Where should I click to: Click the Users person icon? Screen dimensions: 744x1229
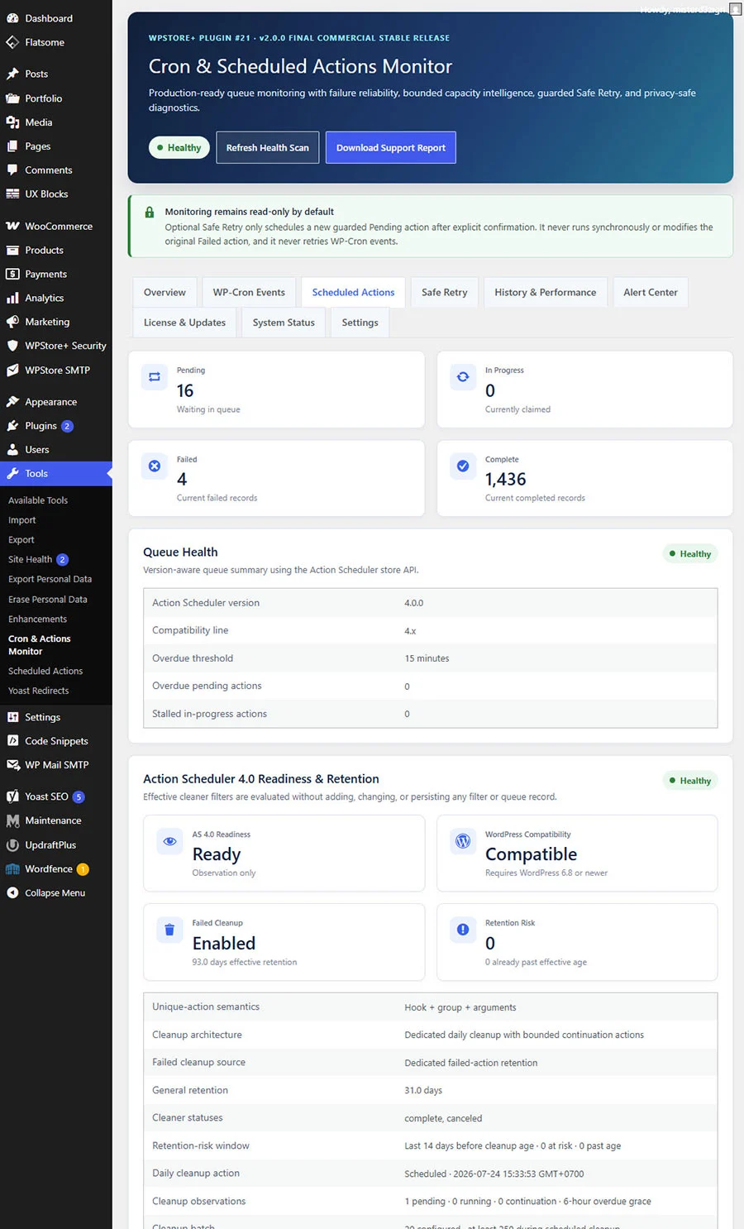(12, 450)
